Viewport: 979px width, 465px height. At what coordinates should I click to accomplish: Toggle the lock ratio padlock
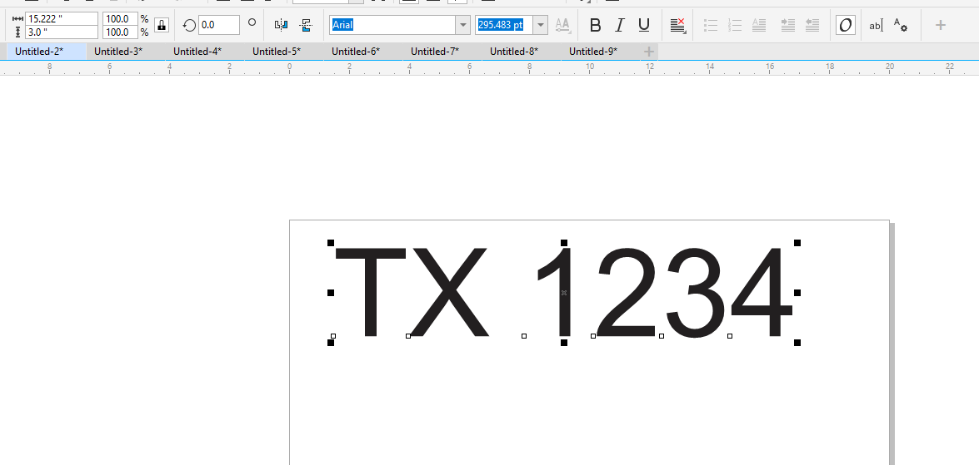click(162, 25)
